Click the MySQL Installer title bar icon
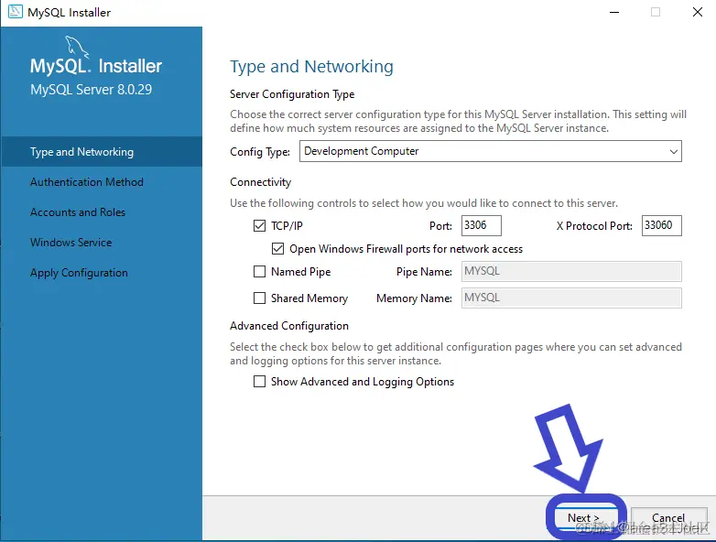 [x=15, y=12]
